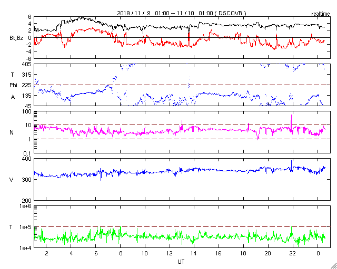337x269 pixels.
Task: Select the "Bt,Bz" axis label
Action: coord(16,39)
